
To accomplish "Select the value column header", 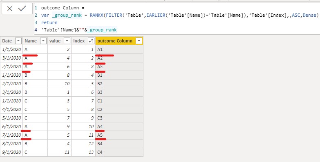I will coord(59,41).
